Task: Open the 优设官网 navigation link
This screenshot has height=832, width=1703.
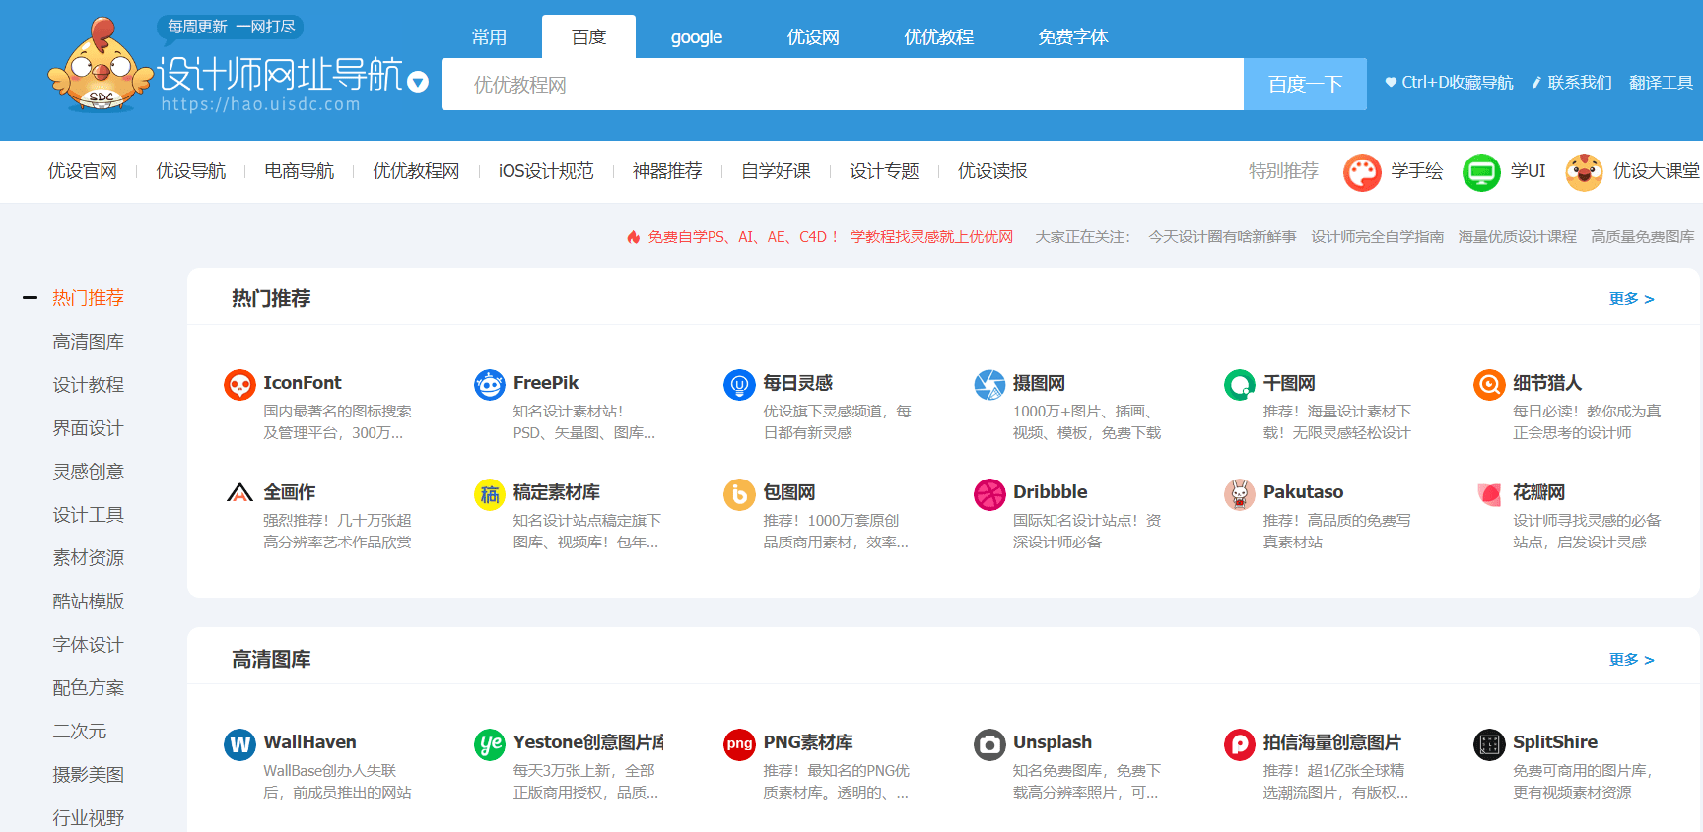Action: [83, 171]
